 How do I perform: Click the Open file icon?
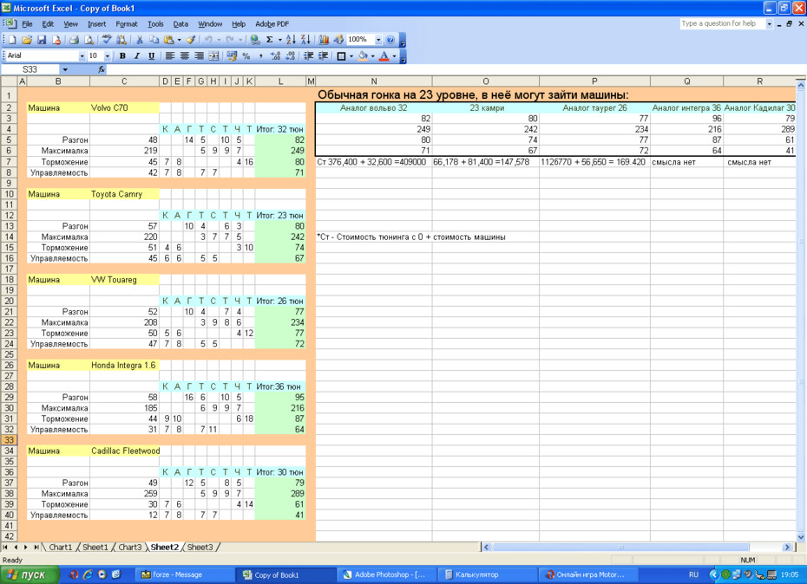[x=27, y=40]
